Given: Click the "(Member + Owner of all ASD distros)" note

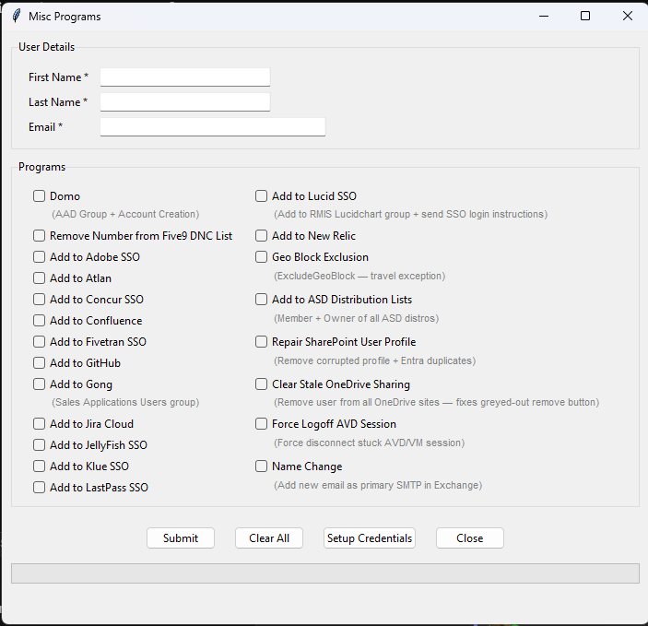Looking at the screenshot, I should pyautogui.click(x=356, y=318).
